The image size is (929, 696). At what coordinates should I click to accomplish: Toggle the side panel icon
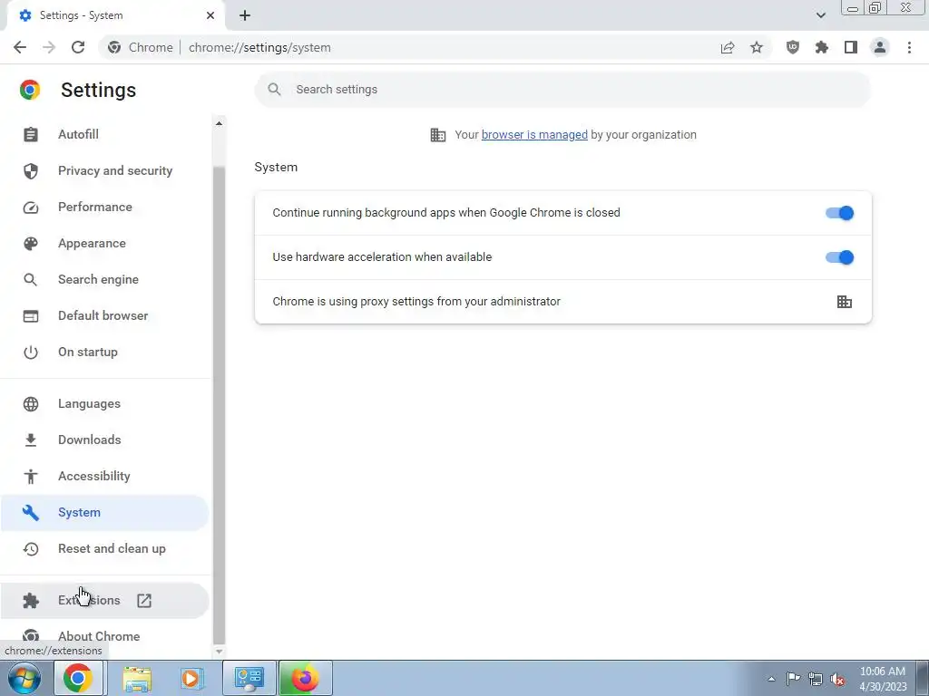click(x=851, y=47)
